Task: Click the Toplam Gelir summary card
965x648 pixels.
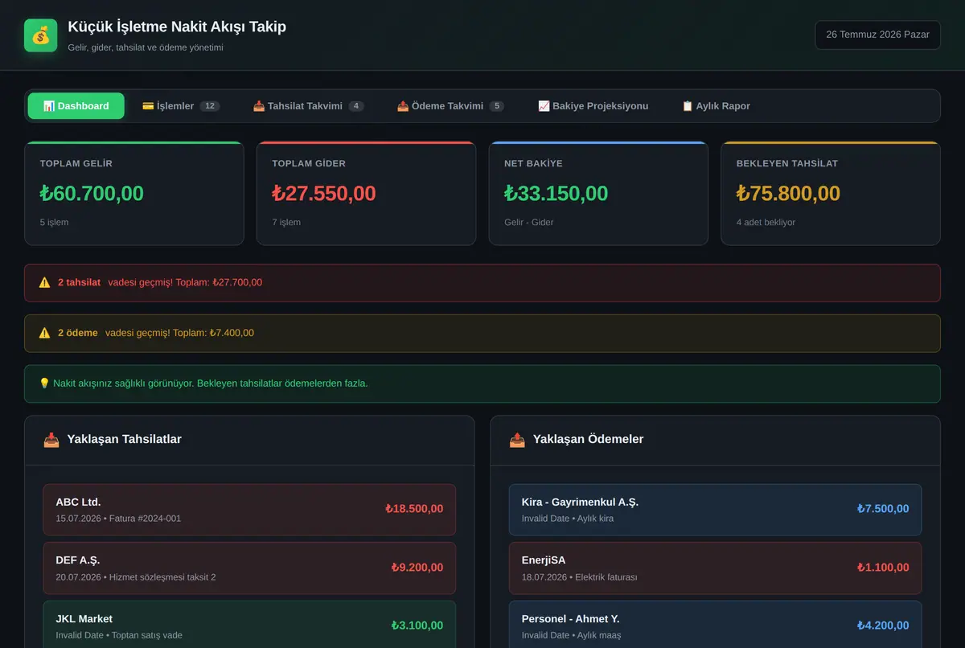Action: click(x=134, y=193)
